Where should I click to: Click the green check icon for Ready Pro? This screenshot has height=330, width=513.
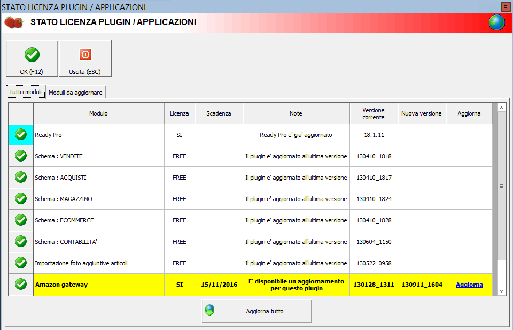click(21, 135)
